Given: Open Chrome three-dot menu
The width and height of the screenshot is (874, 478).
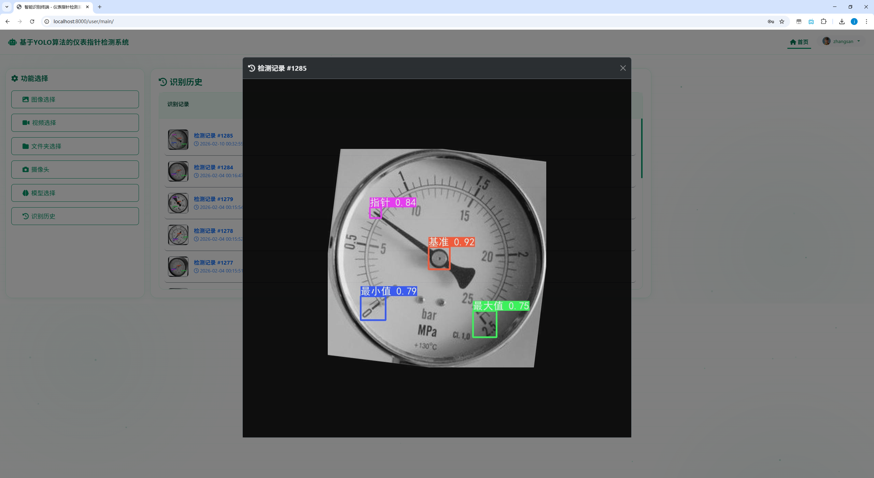Looking at the screenshot, I should pos(866,21).
